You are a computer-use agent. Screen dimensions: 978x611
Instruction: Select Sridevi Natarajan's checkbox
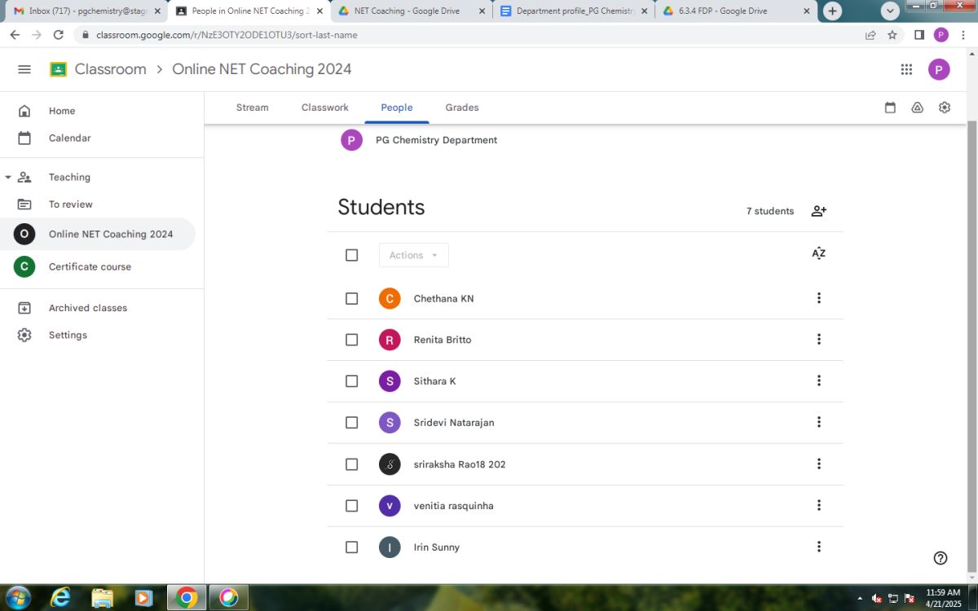tap(351, 422)
